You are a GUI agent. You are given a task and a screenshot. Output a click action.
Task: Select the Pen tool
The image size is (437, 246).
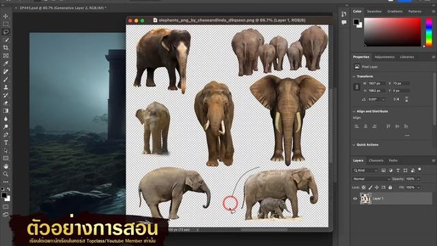point(5,135)
